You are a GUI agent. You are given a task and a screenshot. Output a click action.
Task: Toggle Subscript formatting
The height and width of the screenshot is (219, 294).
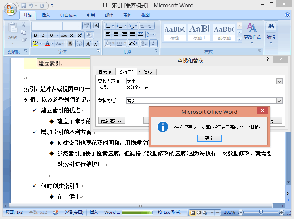click(x=72, y=35)
